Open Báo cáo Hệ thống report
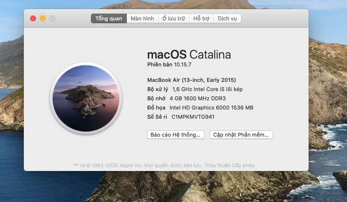 click(x=175, y=135)
